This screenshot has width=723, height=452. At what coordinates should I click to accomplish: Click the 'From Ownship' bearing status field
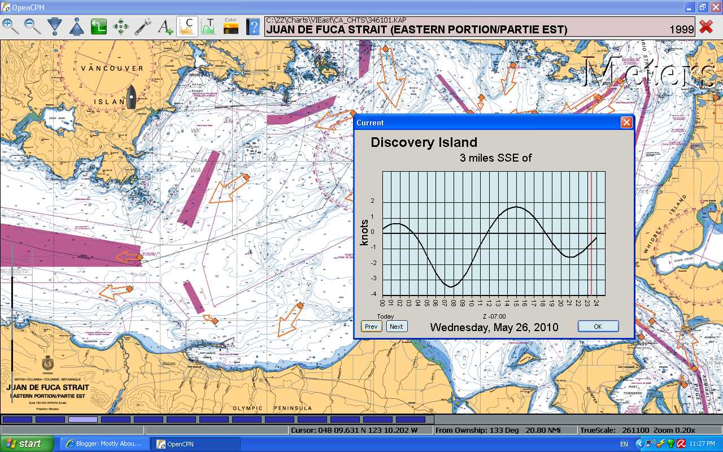(x=506, y=430)
